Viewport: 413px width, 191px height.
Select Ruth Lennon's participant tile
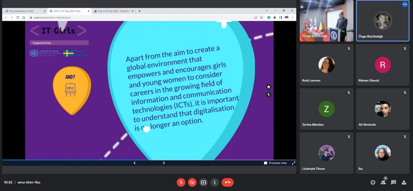coord(326,65)
